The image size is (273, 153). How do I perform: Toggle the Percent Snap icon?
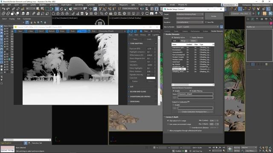click(110, 8)
